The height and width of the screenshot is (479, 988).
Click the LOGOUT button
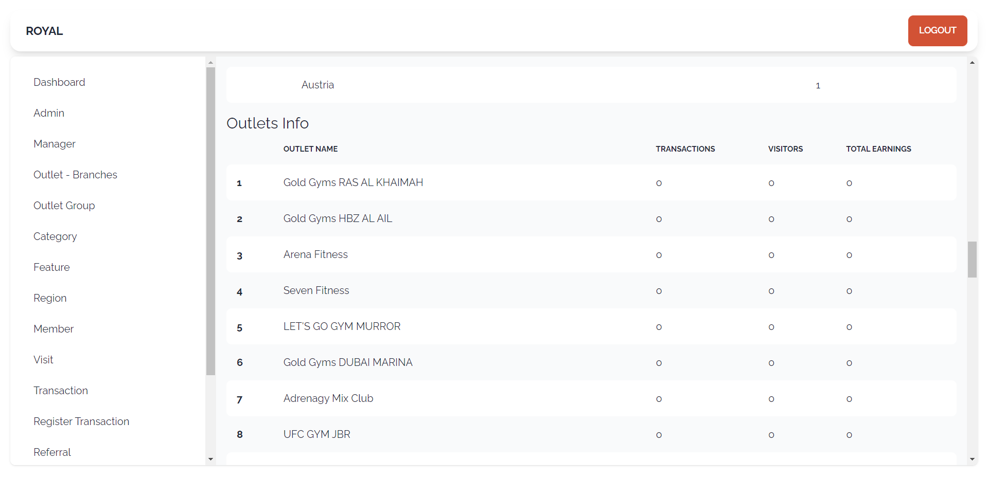coord(937,31)
